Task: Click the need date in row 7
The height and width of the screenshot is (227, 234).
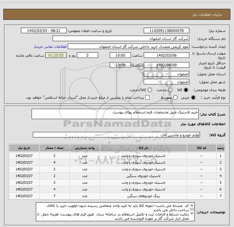Action: point(24,196)
